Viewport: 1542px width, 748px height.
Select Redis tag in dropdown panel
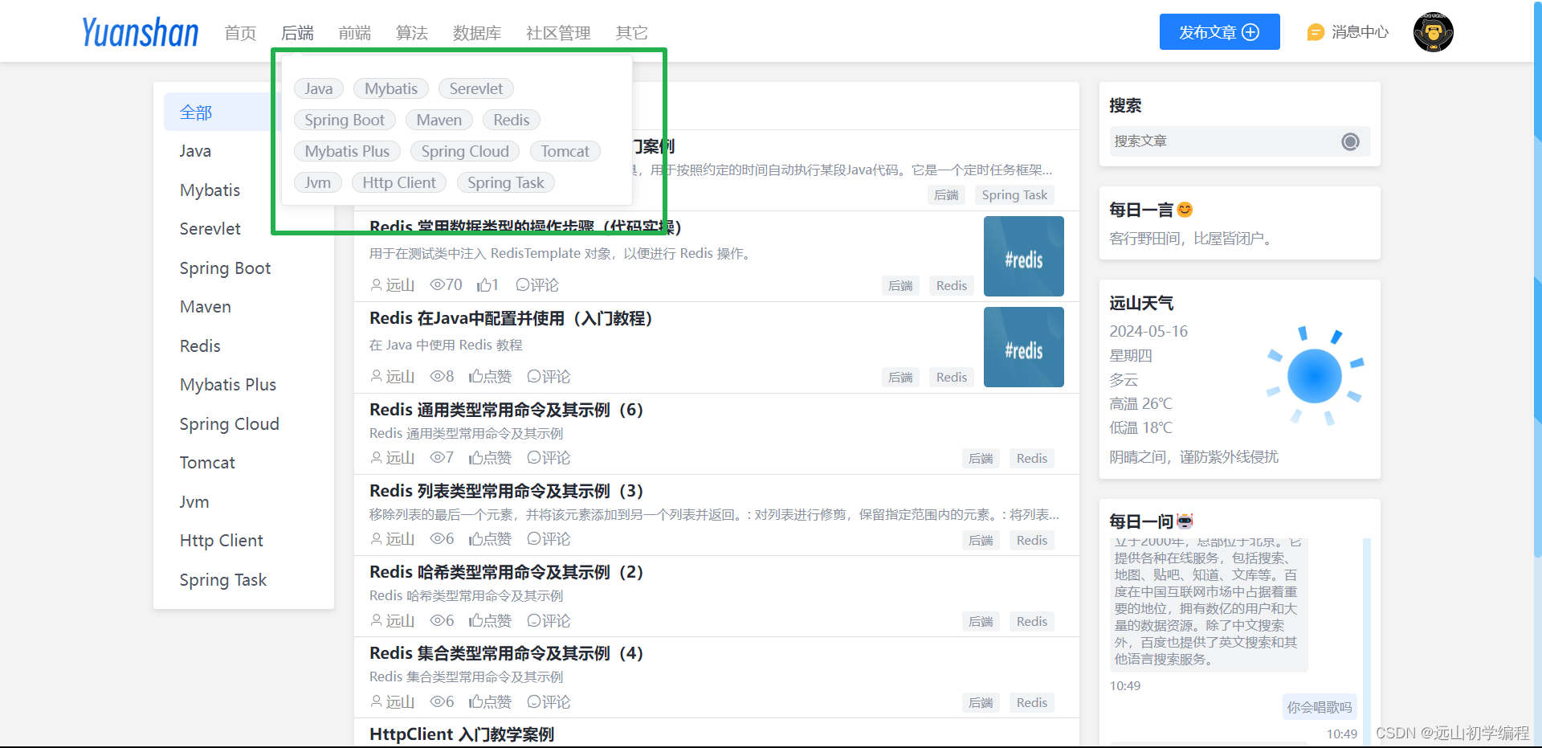[512, 120]
